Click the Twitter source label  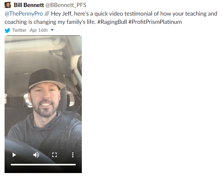point(19,30)
